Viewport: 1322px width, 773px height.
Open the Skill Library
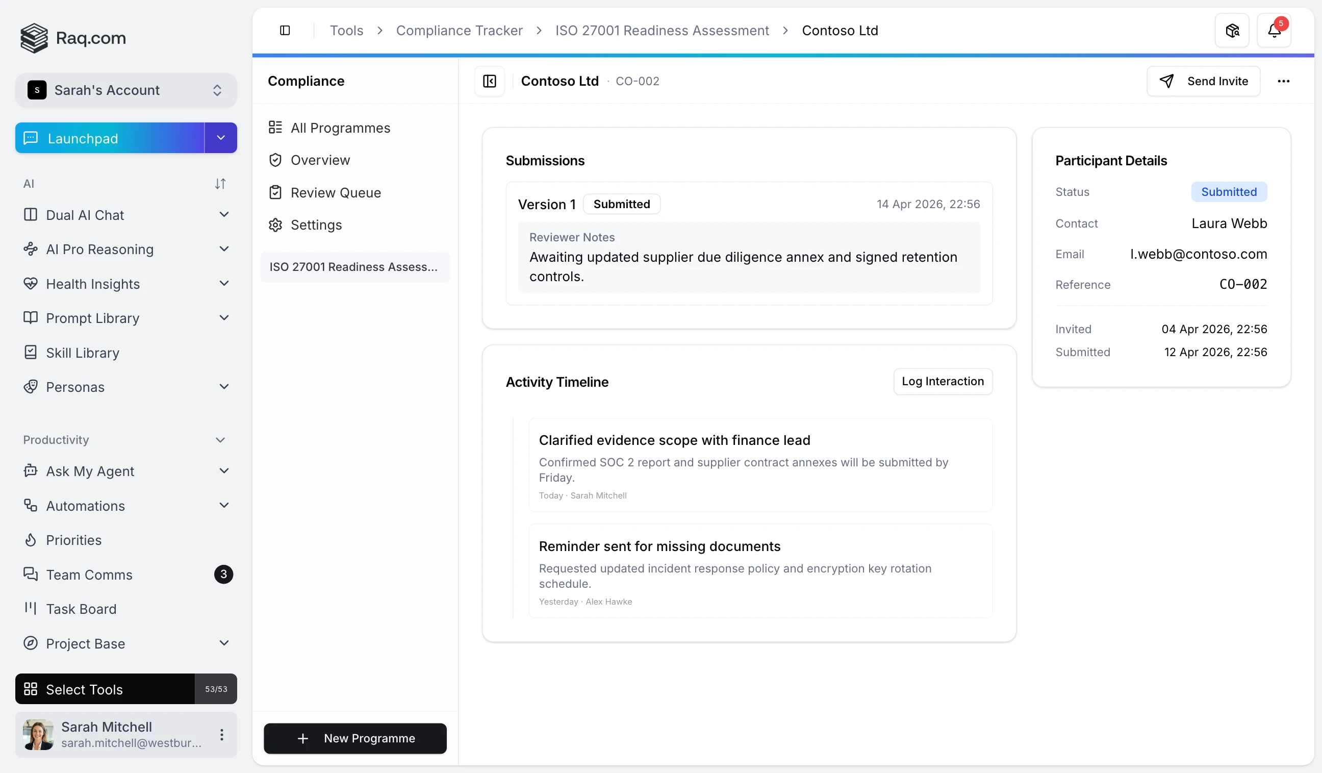tap(83, 353)
